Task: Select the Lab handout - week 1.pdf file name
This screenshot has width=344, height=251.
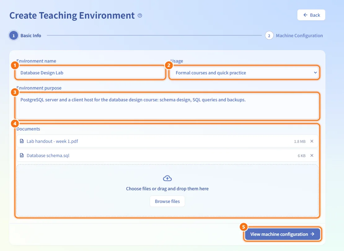Action: 52,141
